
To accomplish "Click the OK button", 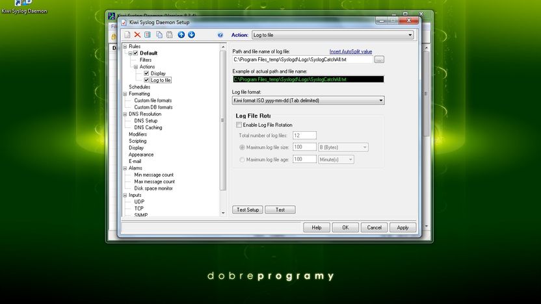I will [345, 227].
